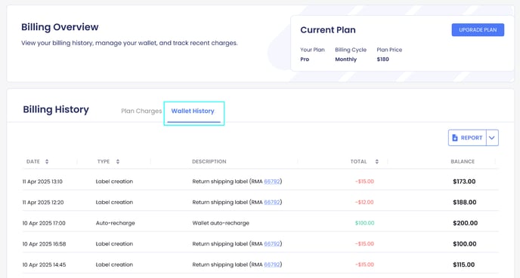The width and height of the screenshot is (520, 278).
Task: Select the date 10 Apr 2025 14:45
Action: 44,264
